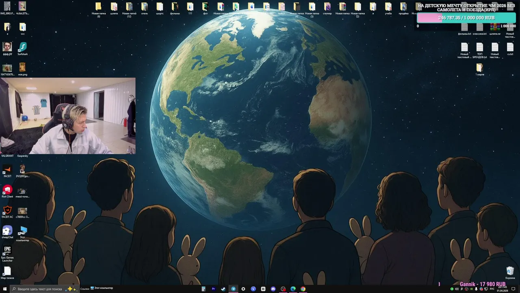Viewport: 520px width, 293px height.
Task: Click the Windows Start button
Action: point(4,289)
